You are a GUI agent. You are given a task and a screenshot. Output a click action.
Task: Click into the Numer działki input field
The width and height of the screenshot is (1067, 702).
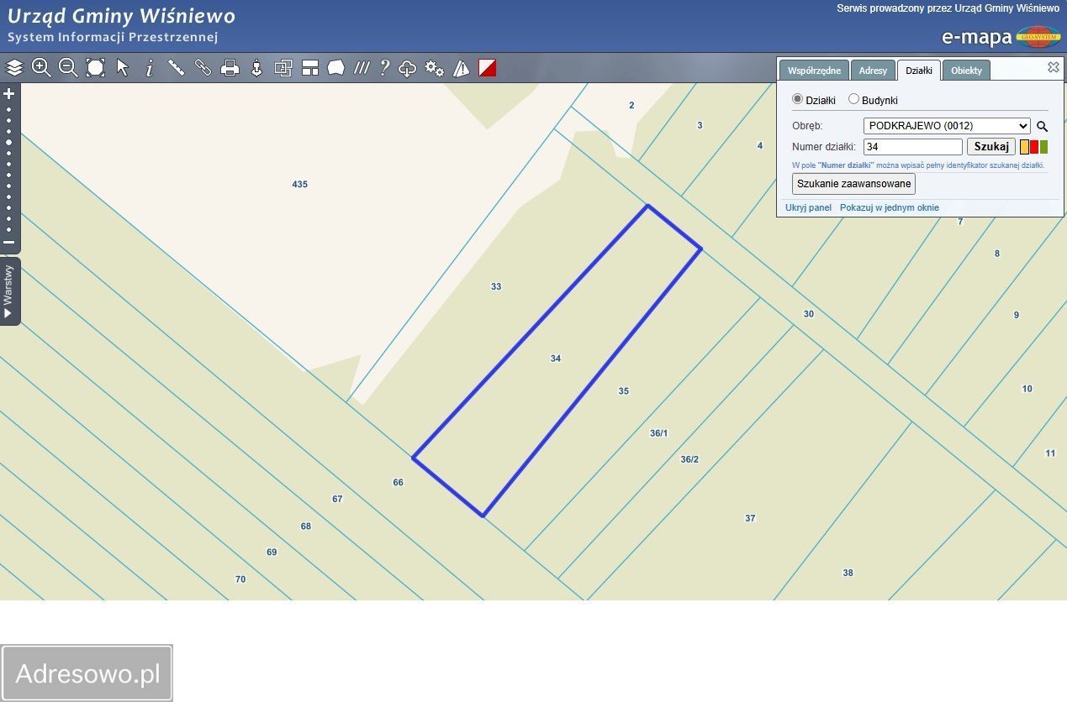pyautogui.click(x=913, y=146)
